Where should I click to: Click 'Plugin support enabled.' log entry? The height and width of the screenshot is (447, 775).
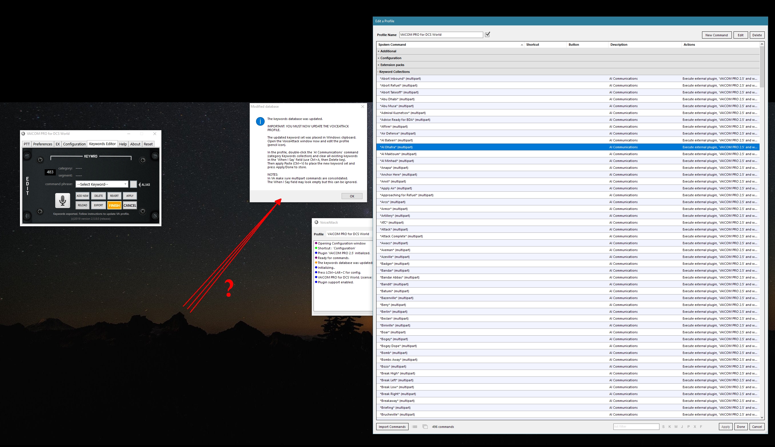335,282
